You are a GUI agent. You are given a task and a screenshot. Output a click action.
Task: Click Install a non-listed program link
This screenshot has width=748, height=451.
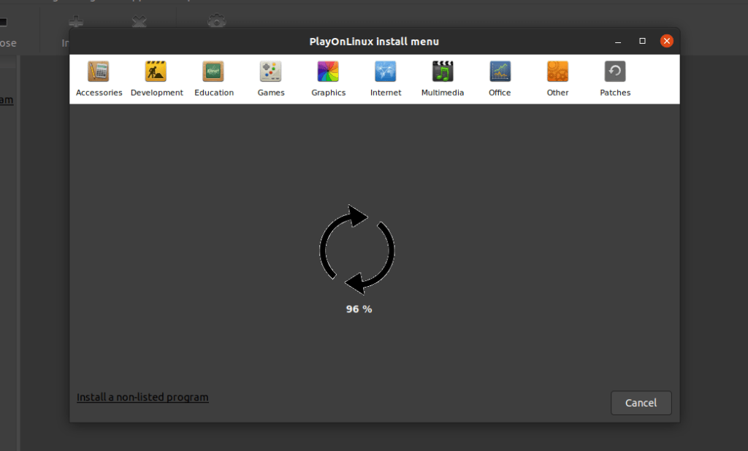click(142, 397)
